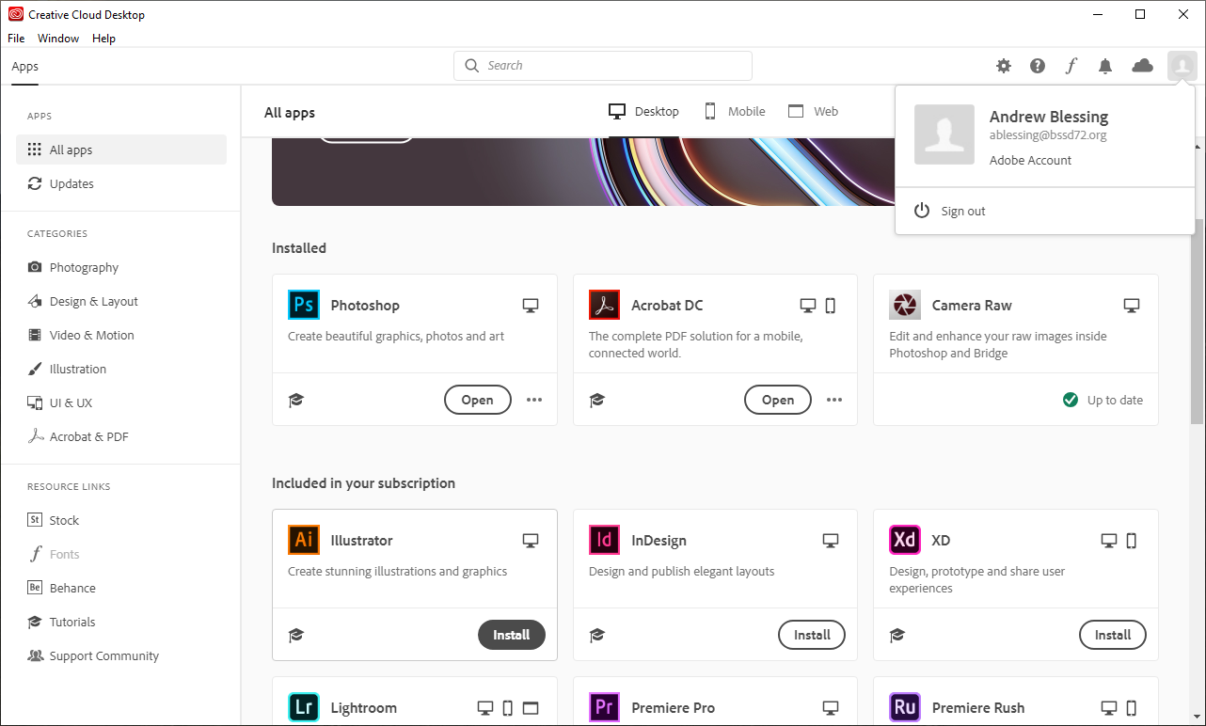The height and width of the screenshot is (726, 1206).
Task: Open Acrobat DC tutorials graduation cap icon
Action: tap(596, 400)
